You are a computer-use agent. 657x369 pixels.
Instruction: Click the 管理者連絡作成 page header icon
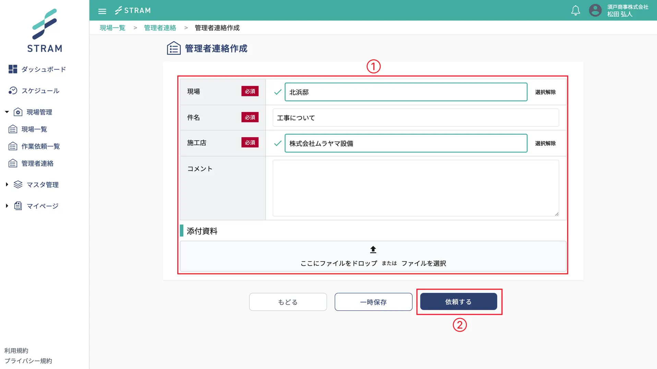pyautogui.click(x=174, y=48)
